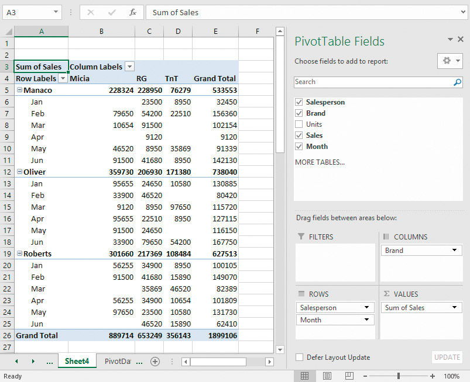Image resolution: width=470 pixels, height=382 pixels.
Task: Click the FILTERS drop area box
Action: (335, 262)
